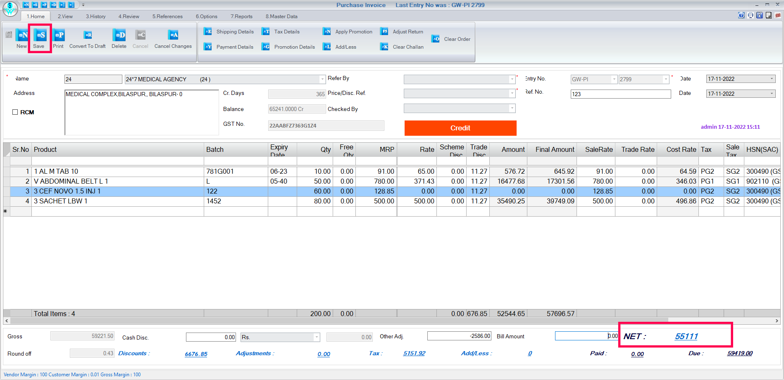
Task: Click the Discounts value 6676.85 link
Action: 196,354
